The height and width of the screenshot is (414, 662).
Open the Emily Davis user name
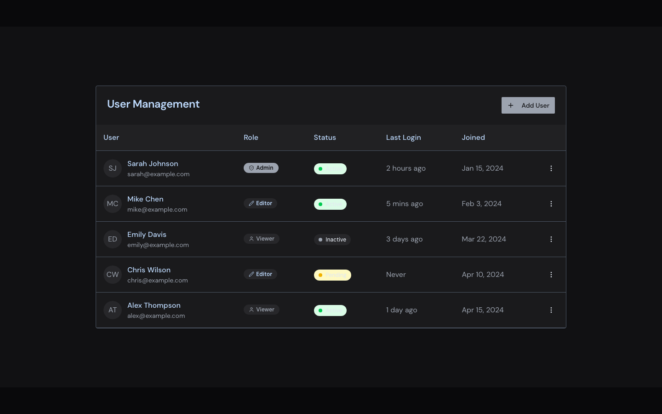click(147, 235)
